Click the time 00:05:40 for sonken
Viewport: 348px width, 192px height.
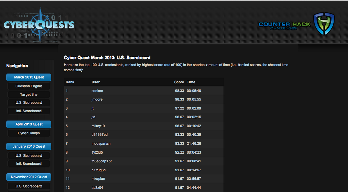coord(194,91)
